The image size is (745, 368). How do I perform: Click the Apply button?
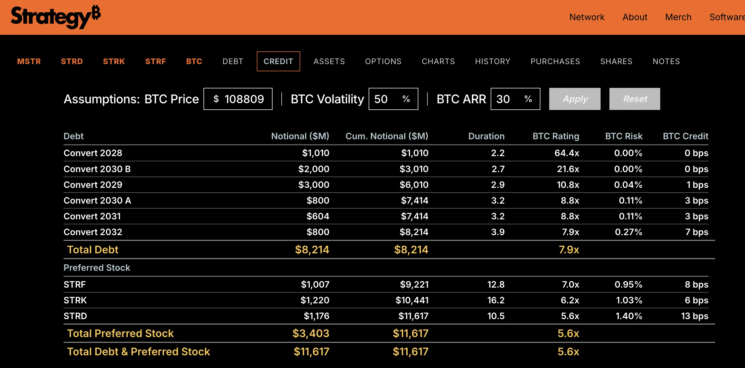575,99
